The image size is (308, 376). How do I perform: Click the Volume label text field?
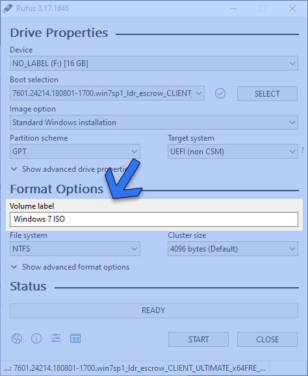click(154, 219)
